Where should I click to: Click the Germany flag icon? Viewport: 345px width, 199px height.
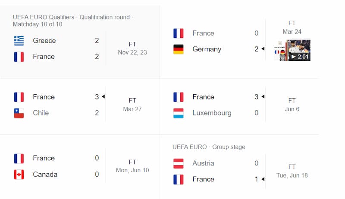coord(179,49)
